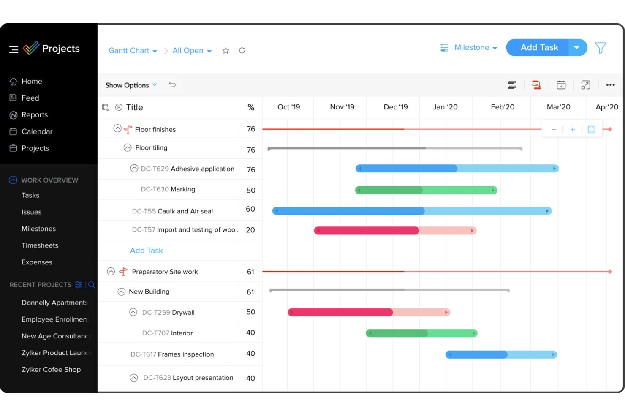The width and height of the screenshot is (625, 417).
Task: Open the hamburger menu beside Projects logo
Action: (x=14, y=49)
